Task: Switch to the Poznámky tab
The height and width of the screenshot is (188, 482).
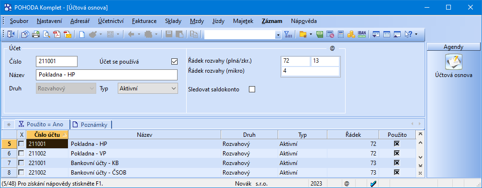Action: (90, 125)
